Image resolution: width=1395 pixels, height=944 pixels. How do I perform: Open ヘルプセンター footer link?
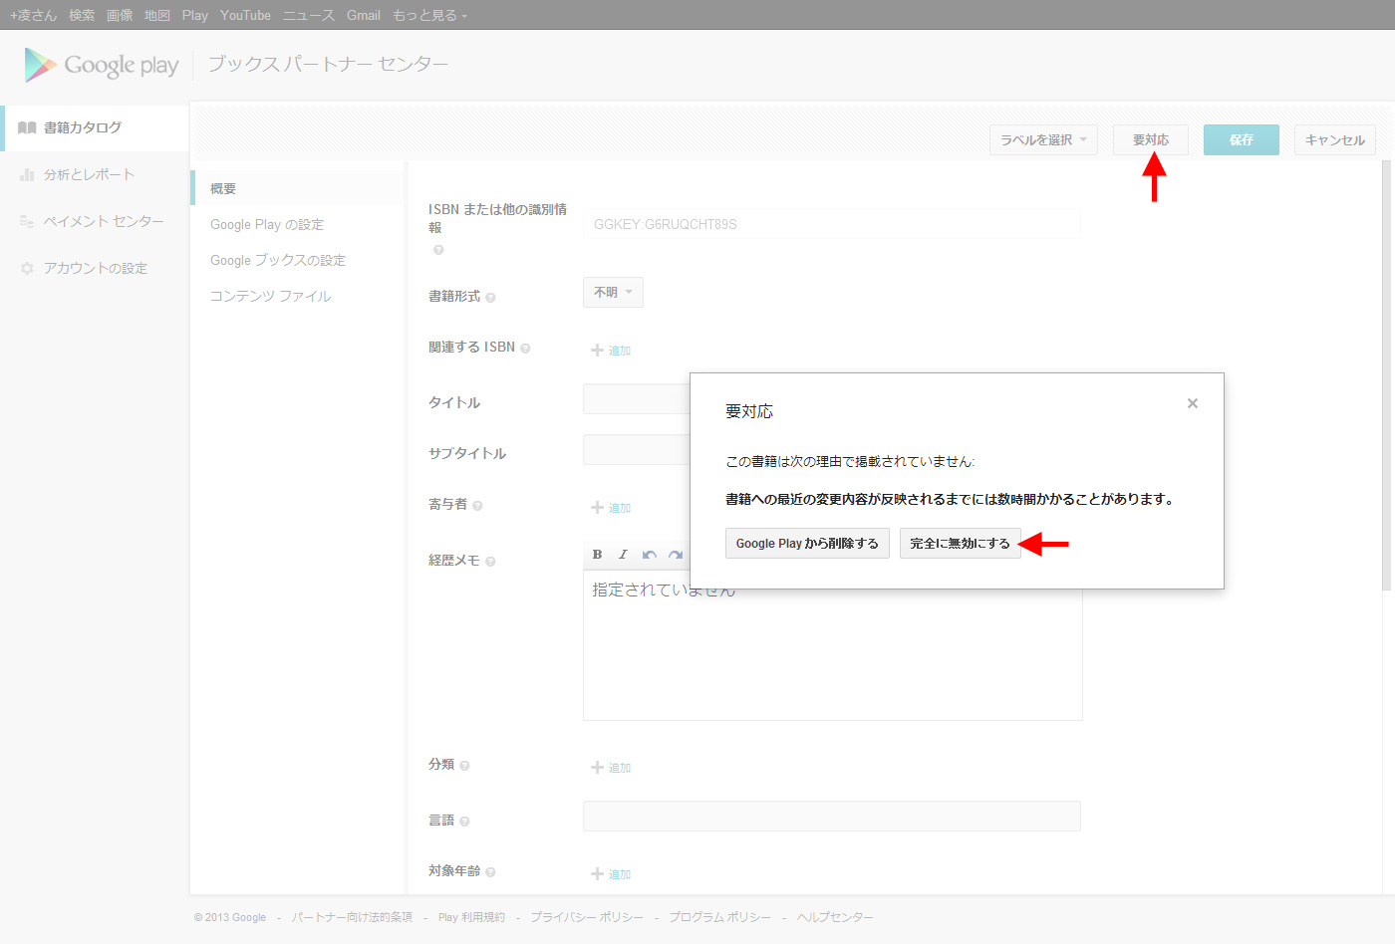[835, 917]
